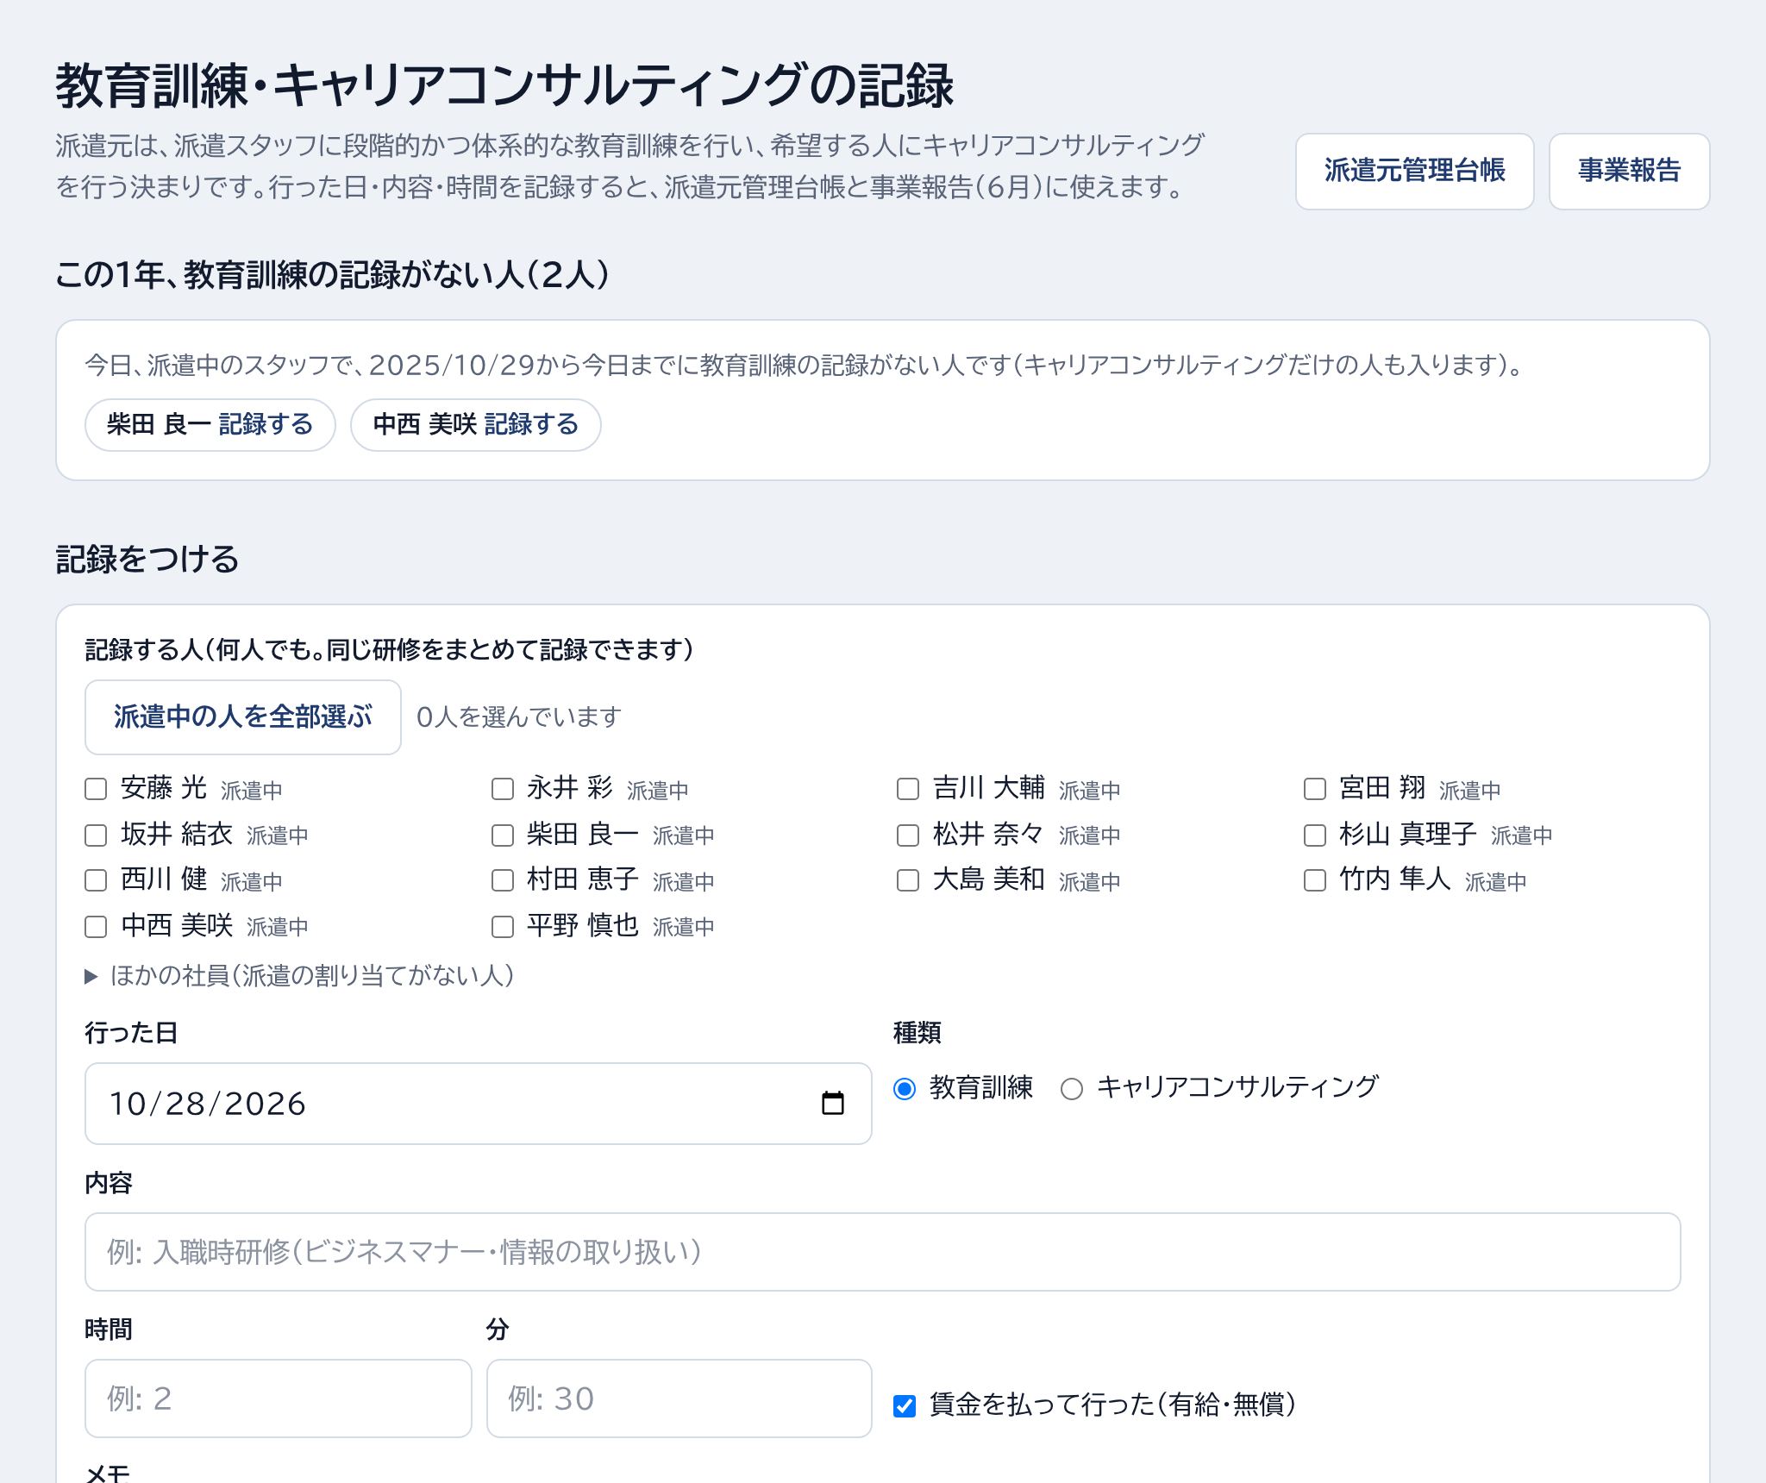This screenshot has width=1766, height=1483.
Task: Click the 内容 text field
Action: tap(883, 1252)
